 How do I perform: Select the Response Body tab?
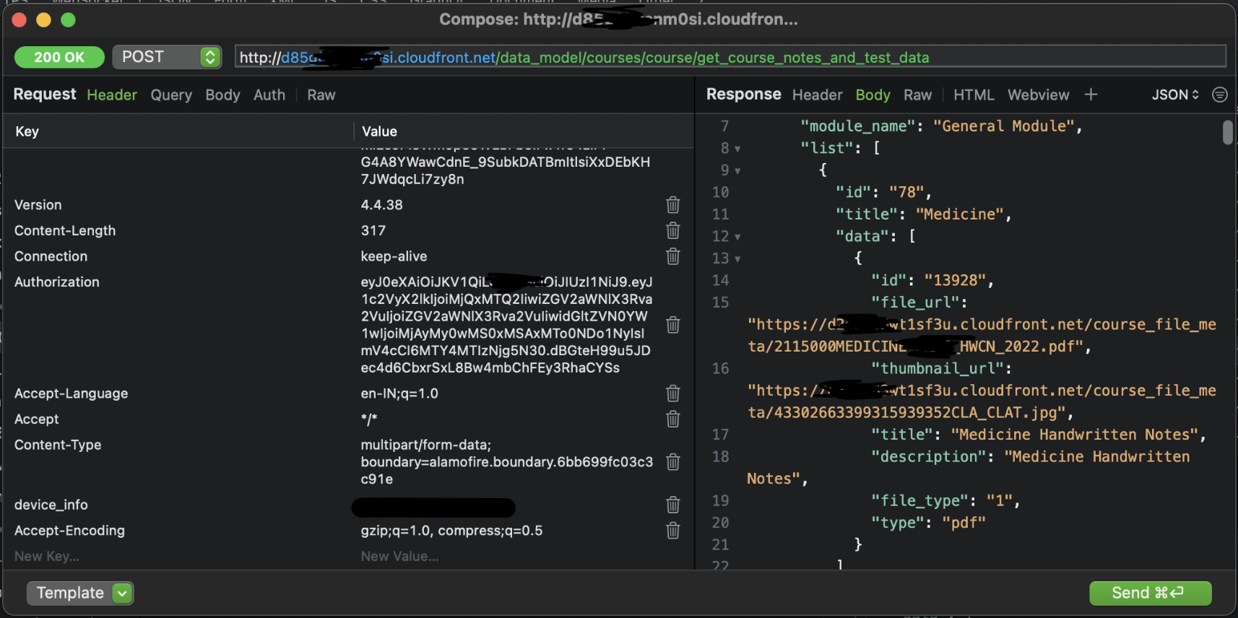(873, 95)
